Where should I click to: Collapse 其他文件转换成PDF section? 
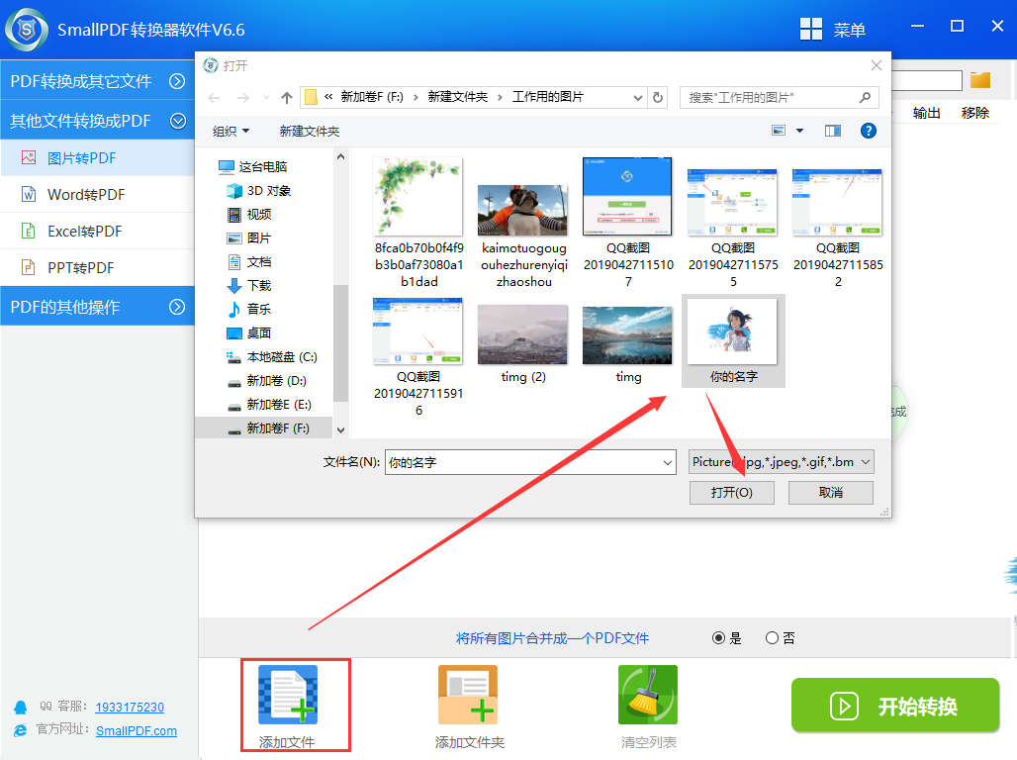(97, 121)
